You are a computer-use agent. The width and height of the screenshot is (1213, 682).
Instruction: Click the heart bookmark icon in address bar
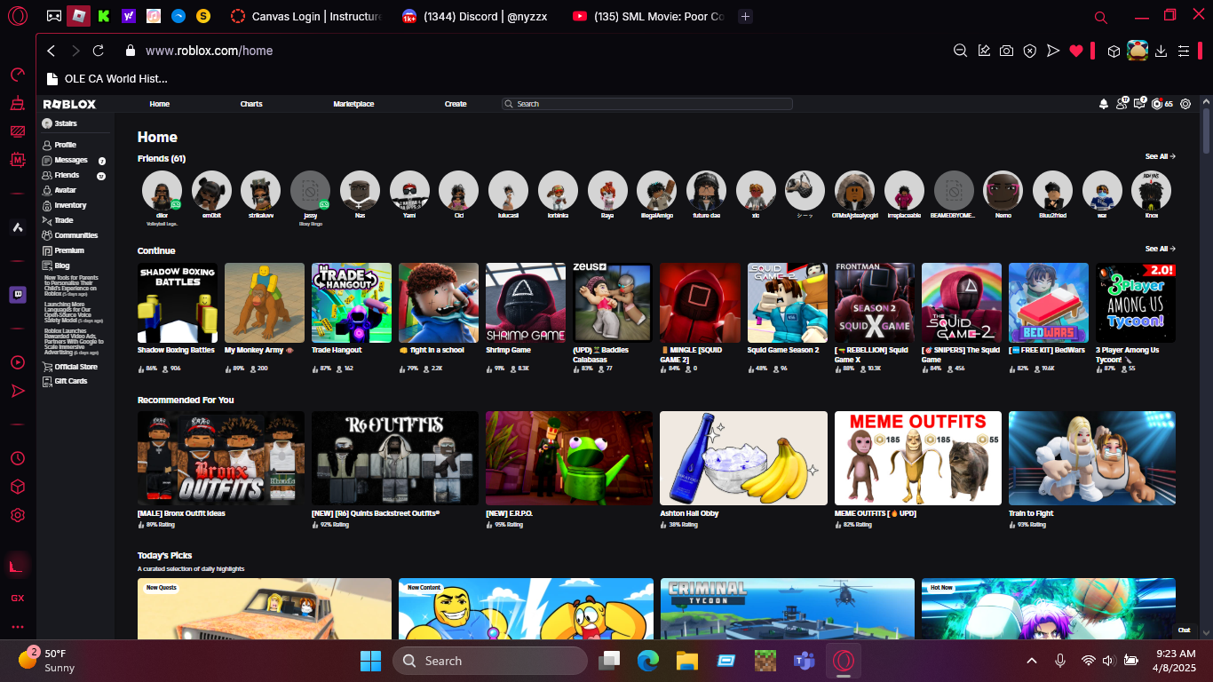[1076, 51]
